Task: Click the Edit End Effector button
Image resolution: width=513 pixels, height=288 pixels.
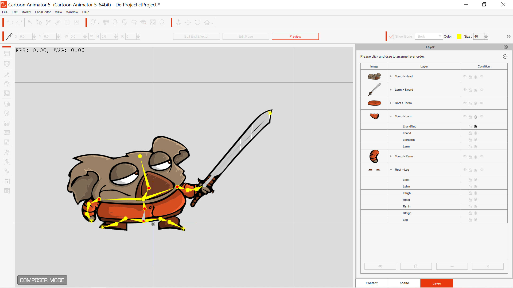Action: [196, 36]
